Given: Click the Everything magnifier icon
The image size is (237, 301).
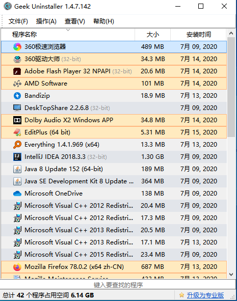Looking at the screenshot, I should [17, 145].
